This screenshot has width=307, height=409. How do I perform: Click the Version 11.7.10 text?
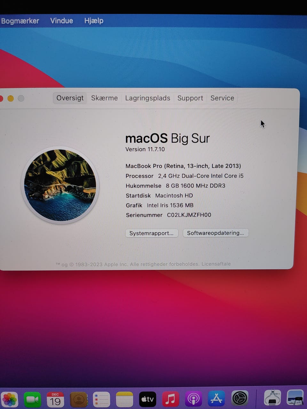click(x=145, y=149)
